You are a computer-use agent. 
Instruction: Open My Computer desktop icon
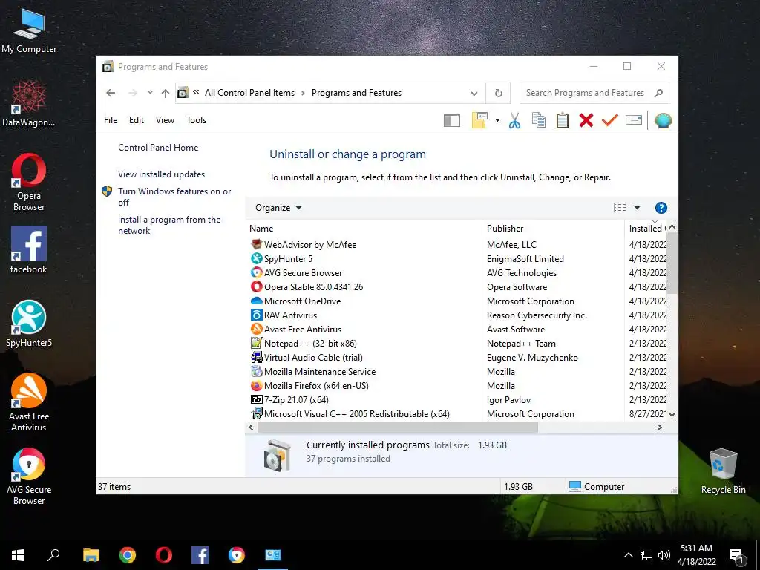click(29, 31)
